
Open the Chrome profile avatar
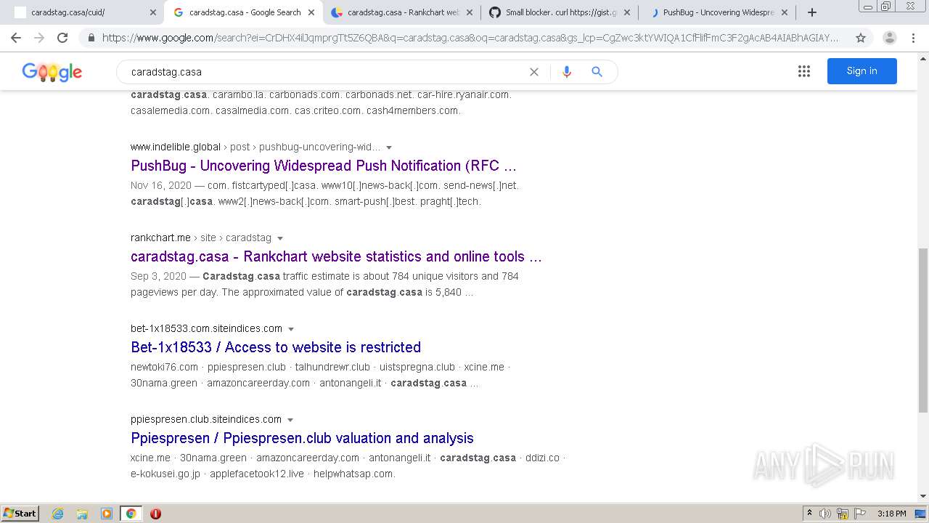[890, 38]
